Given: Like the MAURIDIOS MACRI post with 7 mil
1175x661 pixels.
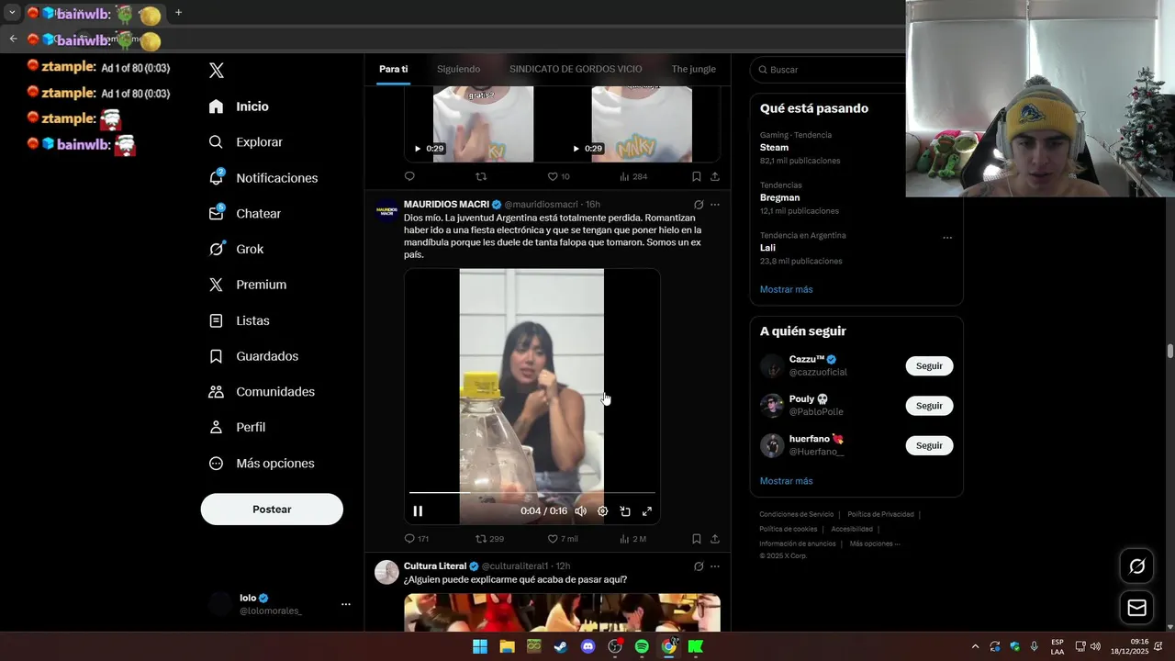Looking at the screenshot, I should (x=563, y=539).
